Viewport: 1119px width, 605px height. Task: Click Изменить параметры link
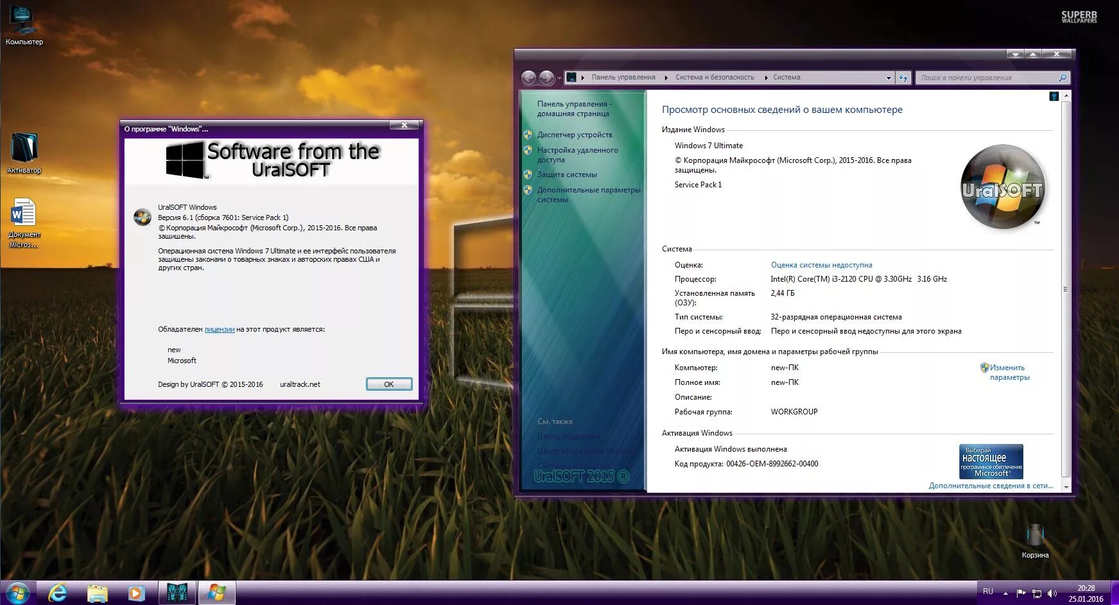[1009, 372]
